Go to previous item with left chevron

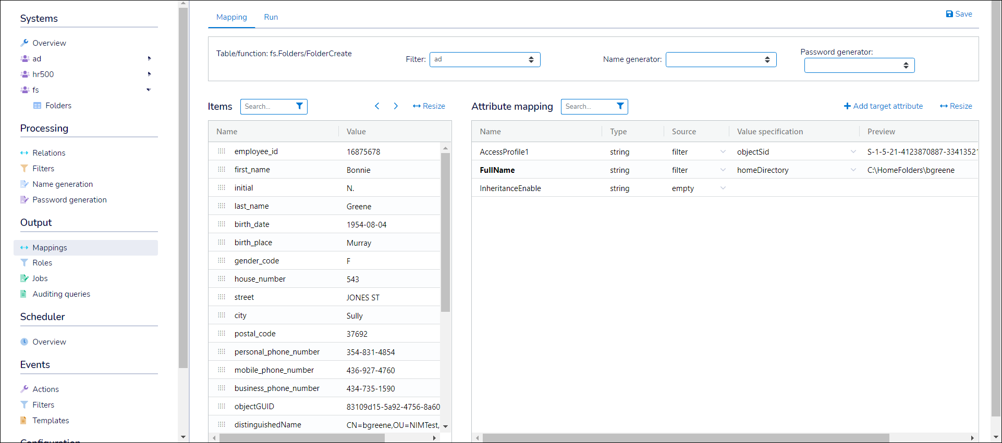tap(377, 106)
